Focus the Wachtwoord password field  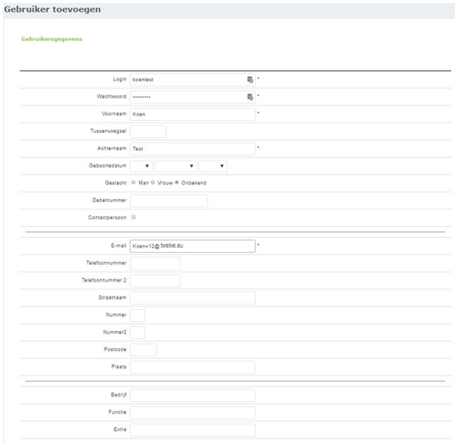point(193,97)
